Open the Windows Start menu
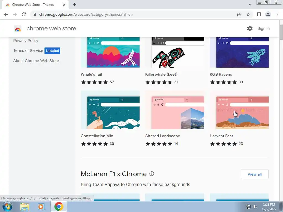 7,206
